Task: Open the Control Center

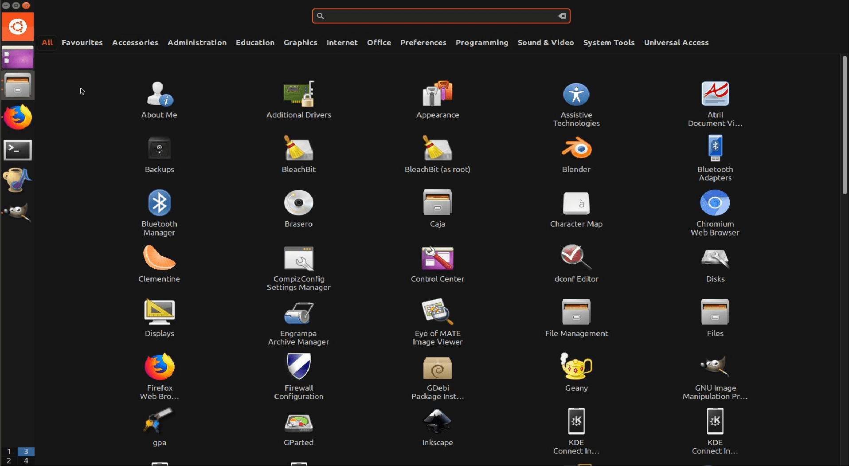Action: [x=437, y=264]
